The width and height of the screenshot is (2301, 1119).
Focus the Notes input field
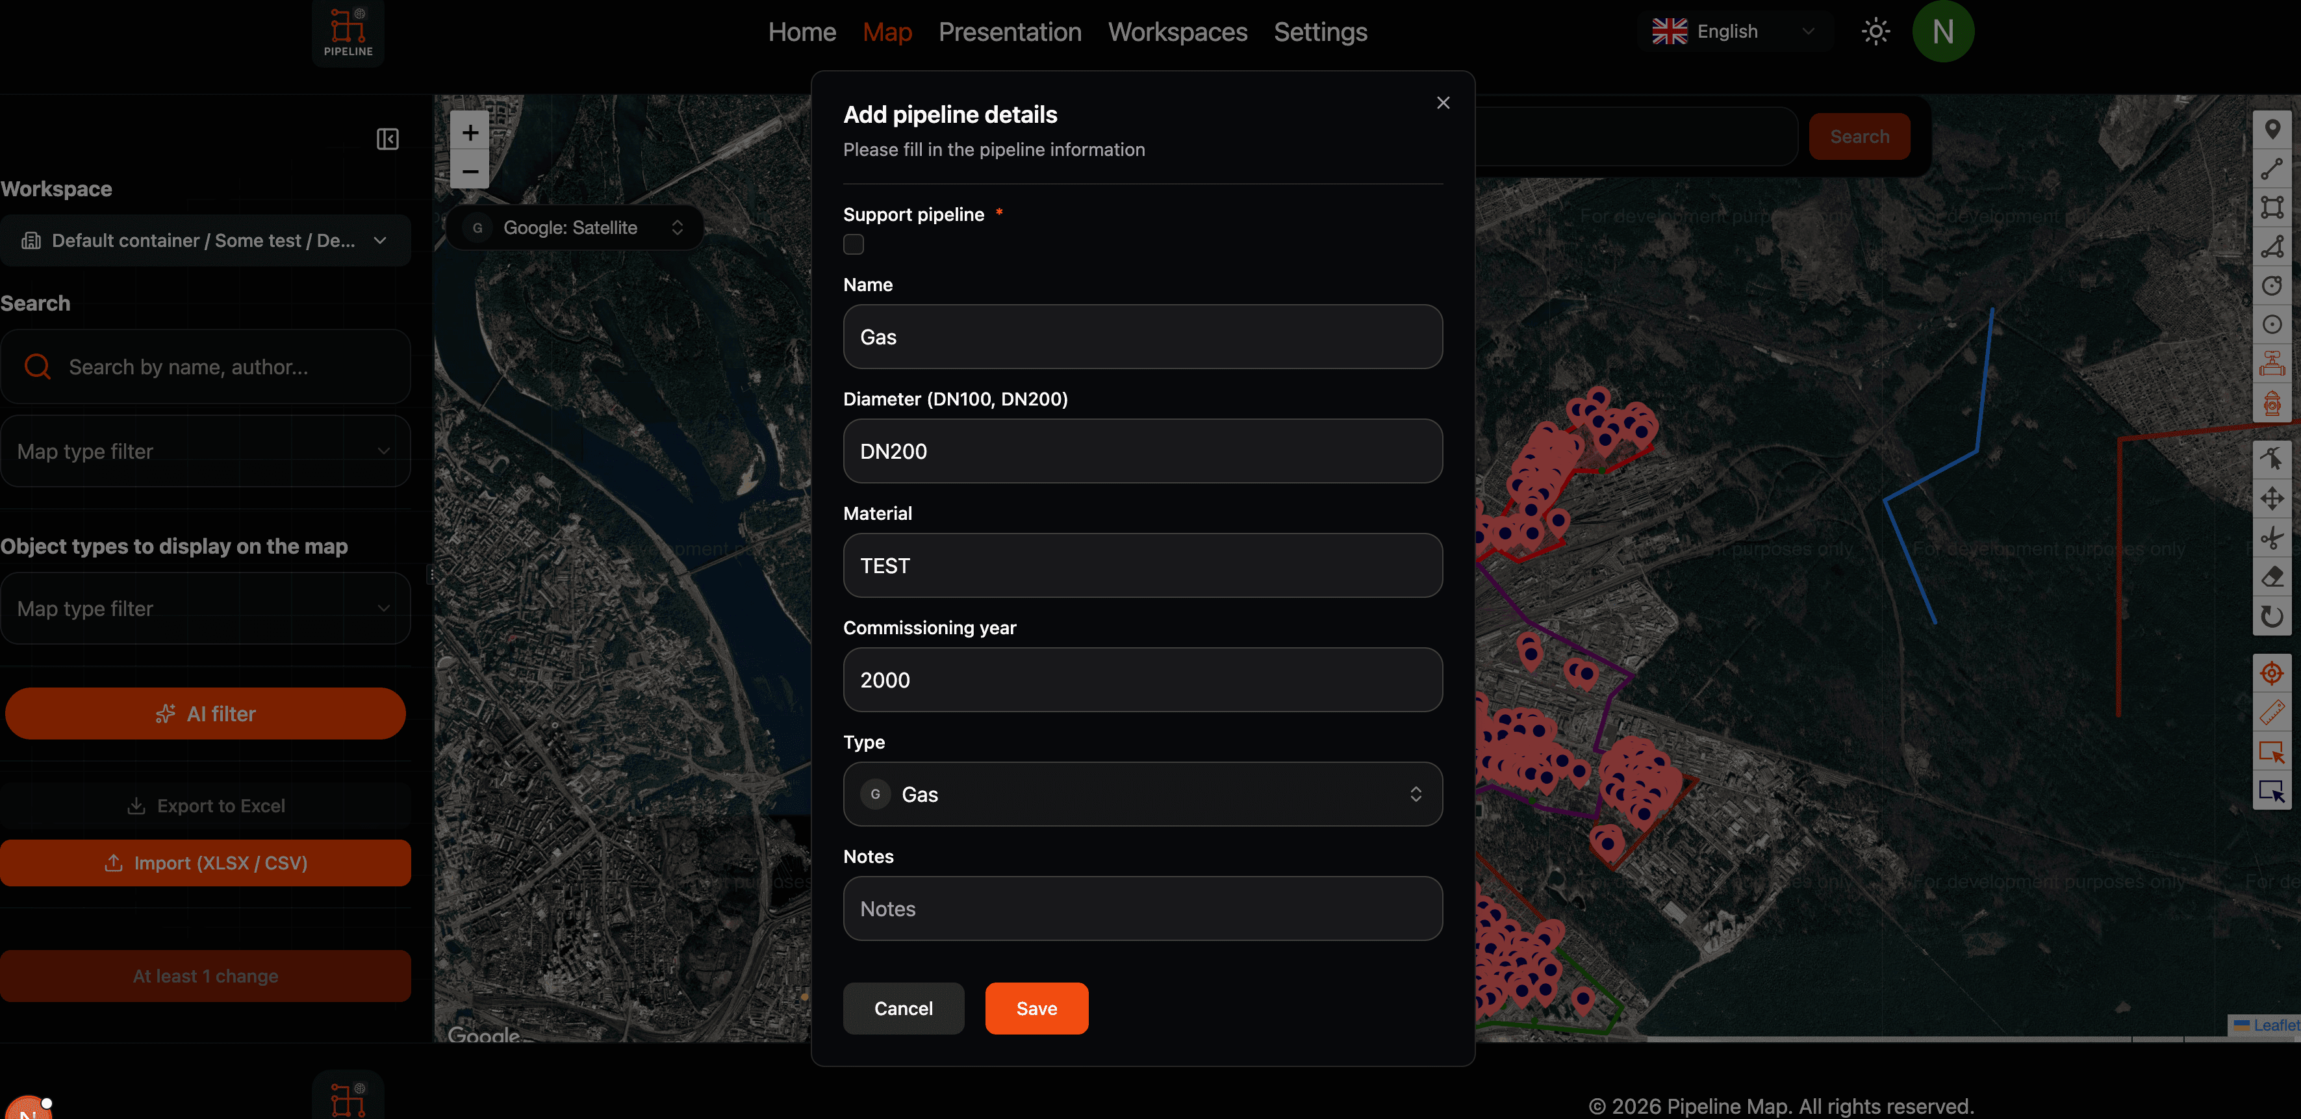pos(1143,908)
